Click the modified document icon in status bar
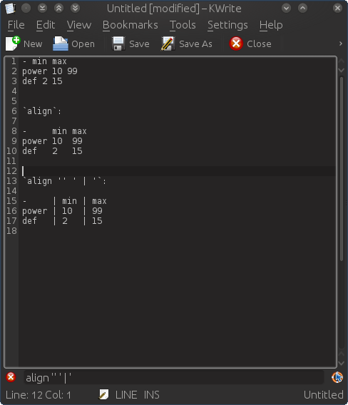Viewport: 348px width, 405px height. click(x=103, y=394)
